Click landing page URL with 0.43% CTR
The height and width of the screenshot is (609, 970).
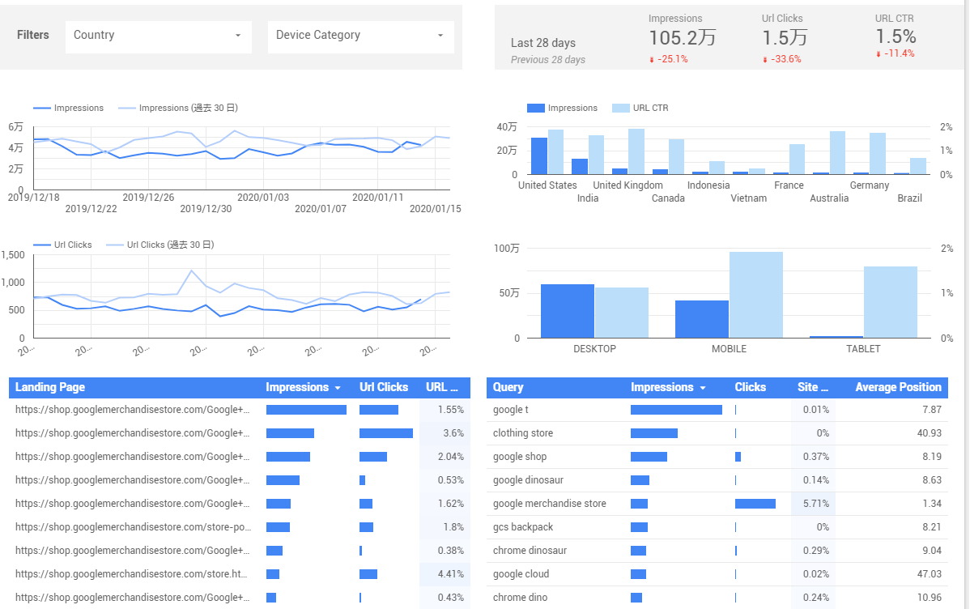point(133,598)
